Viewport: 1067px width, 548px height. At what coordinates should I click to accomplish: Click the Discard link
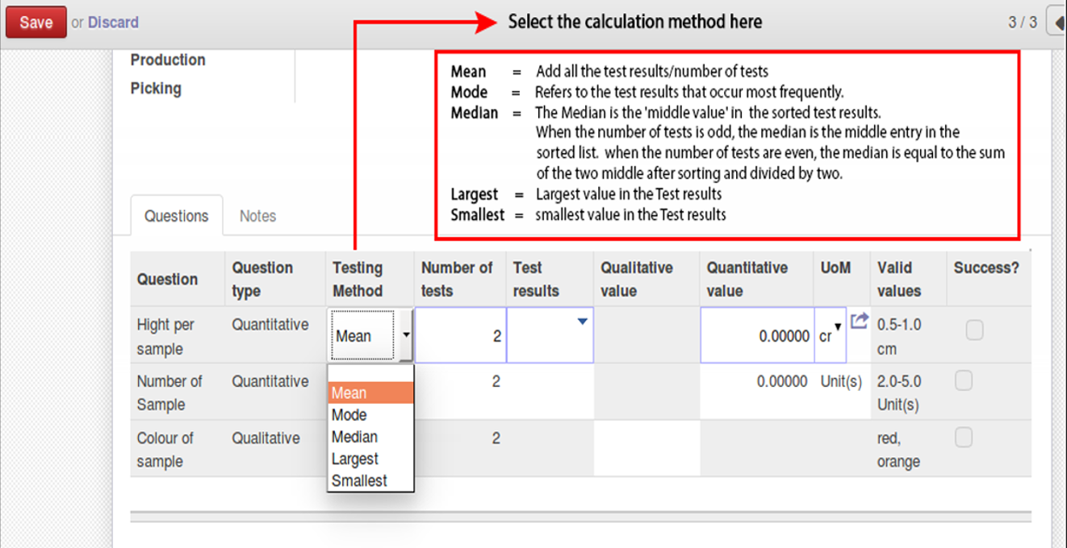pos(113,23)
